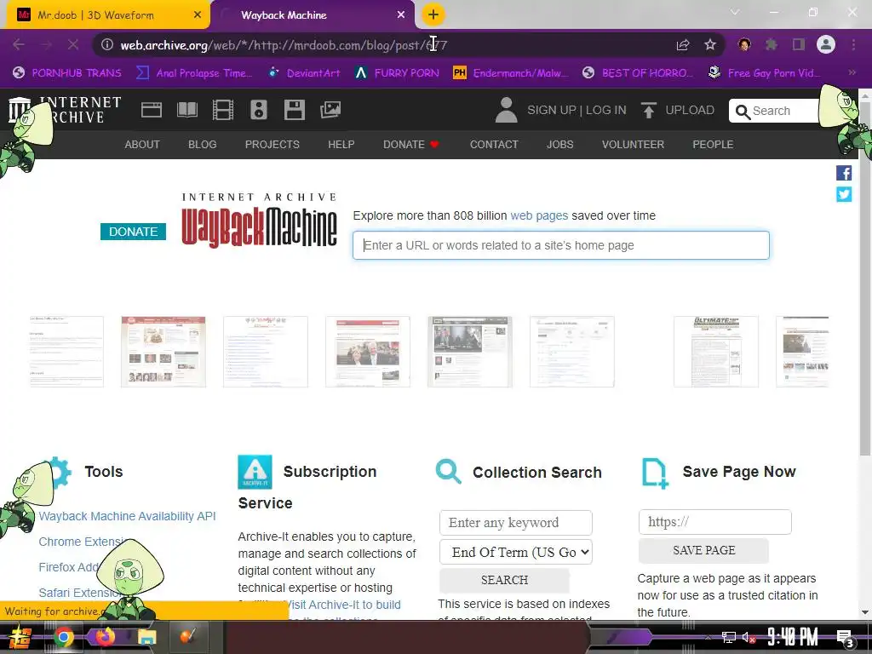
Task: Open File Explorer from the taskbar
Action: click(x=146, y=637)
